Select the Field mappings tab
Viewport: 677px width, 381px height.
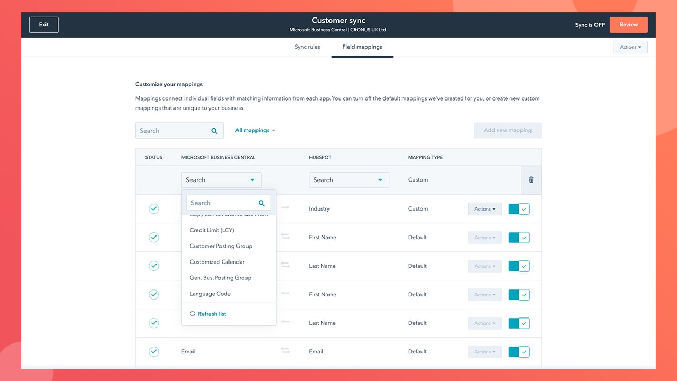click(362, 47)
